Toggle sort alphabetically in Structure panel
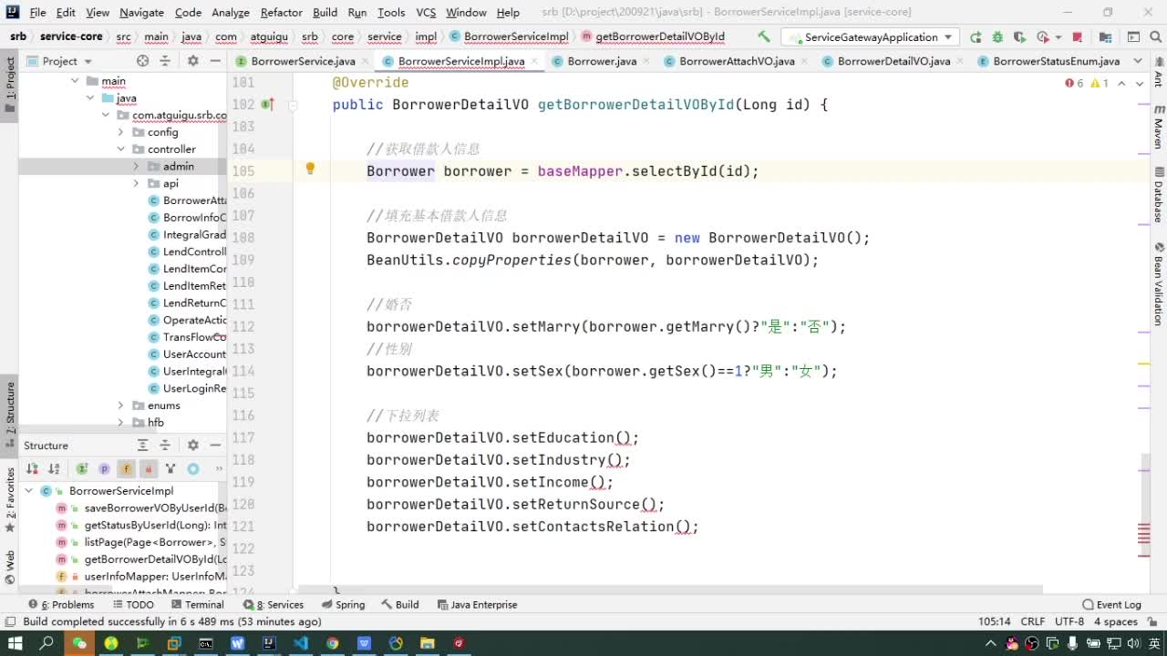This screenshot has height=656, width=1167. coord(55,469)
